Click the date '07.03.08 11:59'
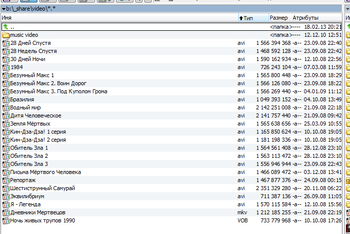350x234 pixels. [x=323, y=67]
